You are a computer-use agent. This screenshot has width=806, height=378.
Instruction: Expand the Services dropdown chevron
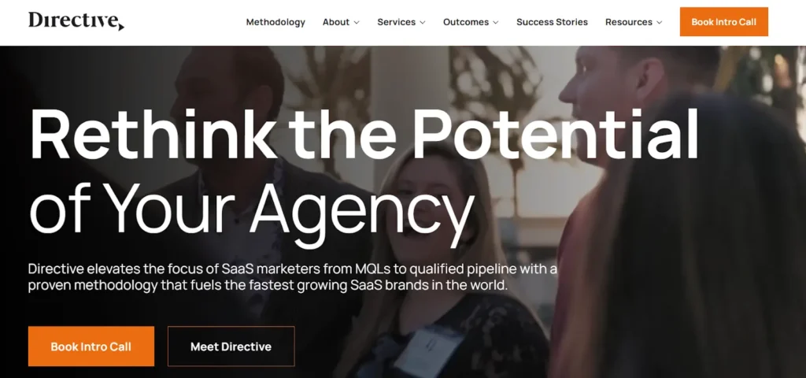tap(423, 23)
